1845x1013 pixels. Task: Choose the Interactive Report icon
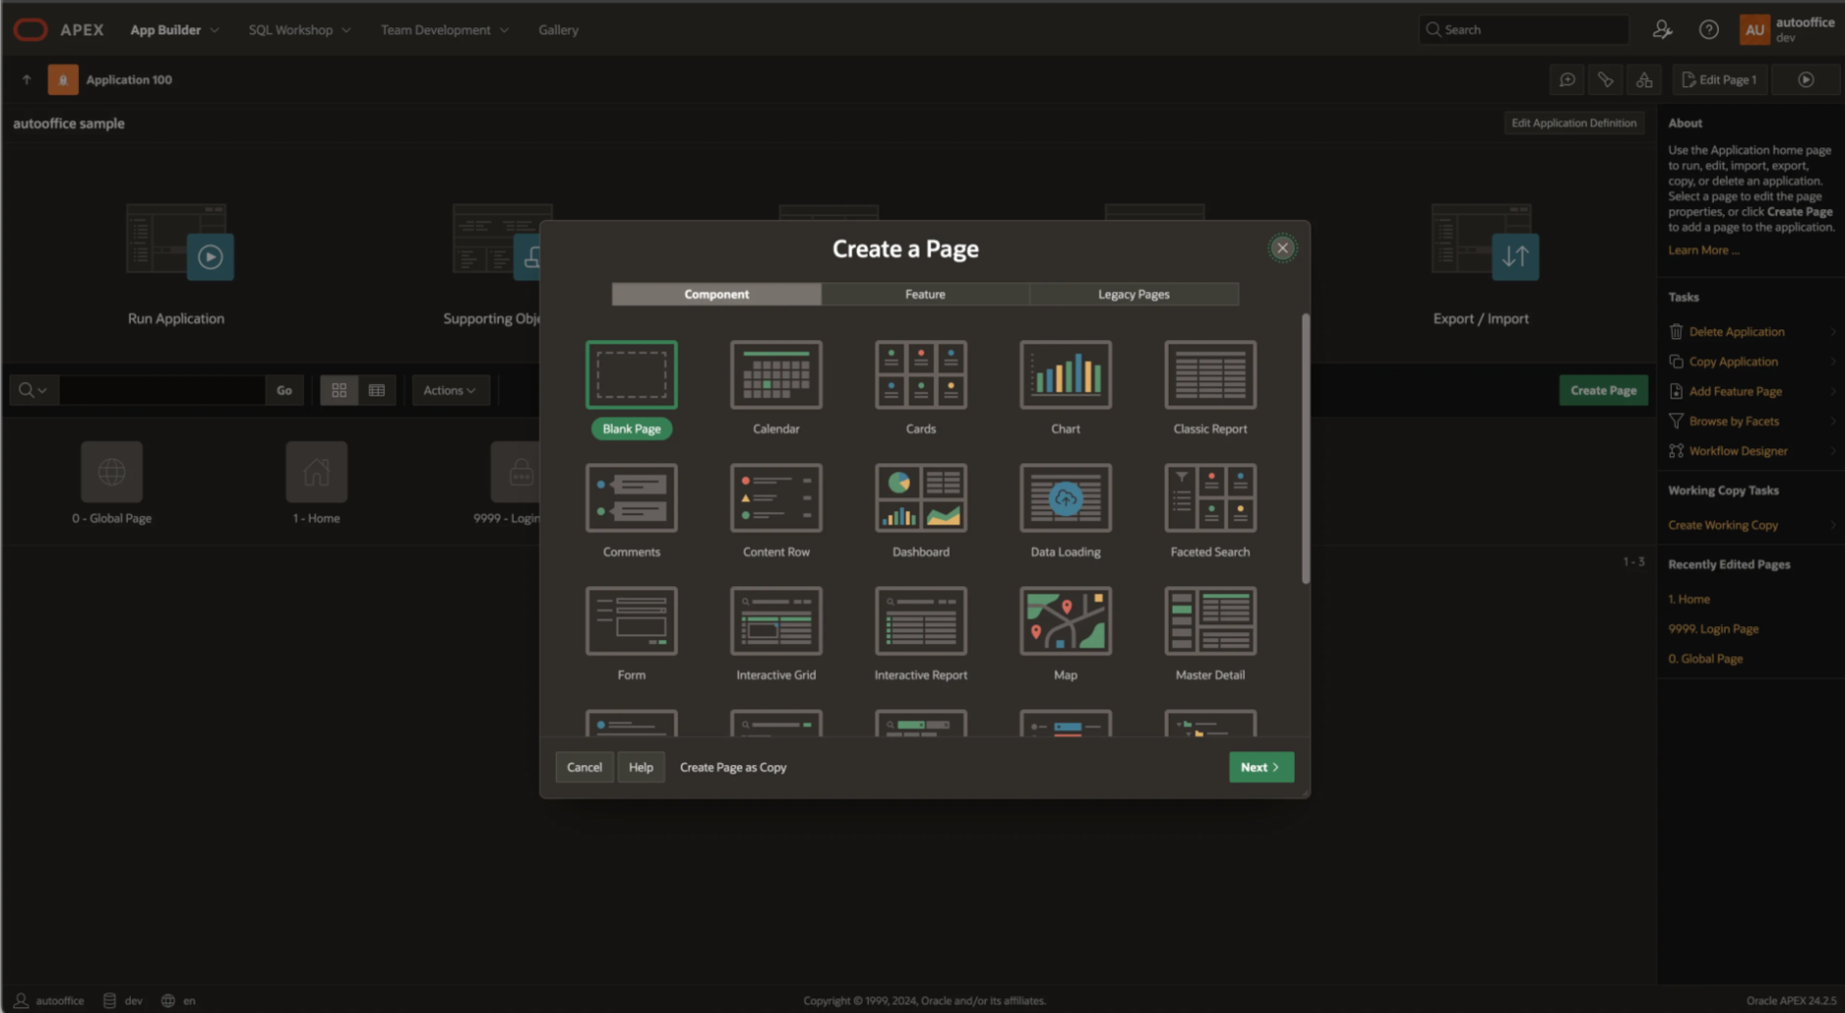coord(921,620)
